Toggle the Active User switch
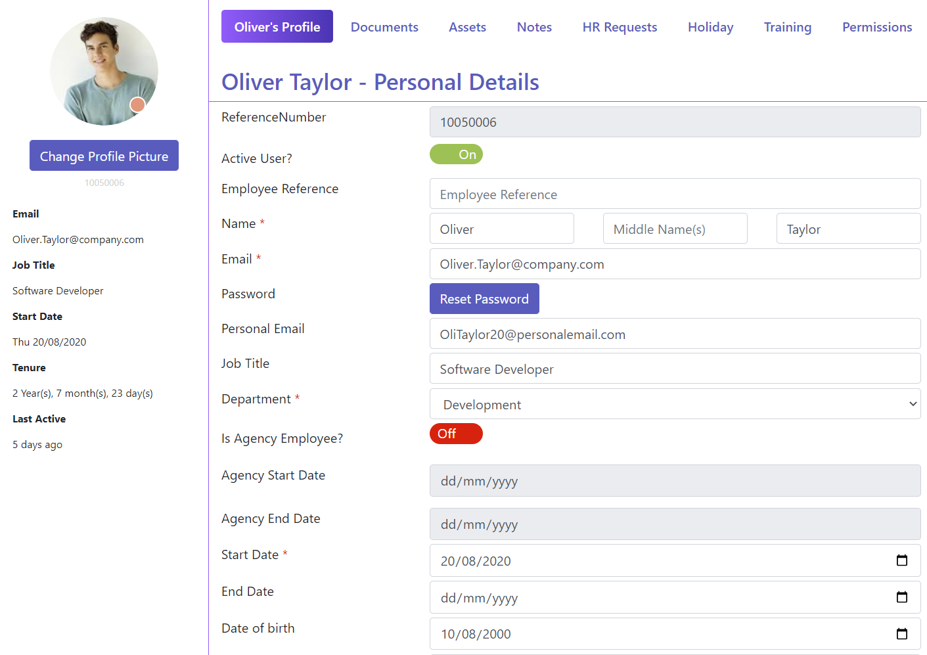This screenshot has height=655, width=927. point(456,154)
